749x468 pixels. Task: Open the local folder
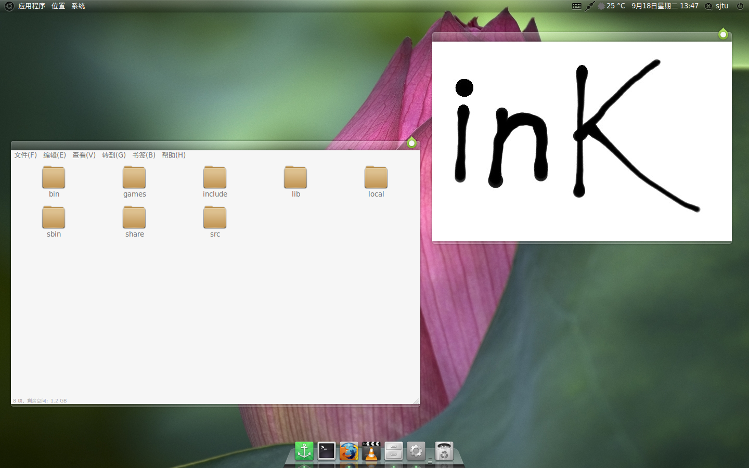tap(376, 181)
